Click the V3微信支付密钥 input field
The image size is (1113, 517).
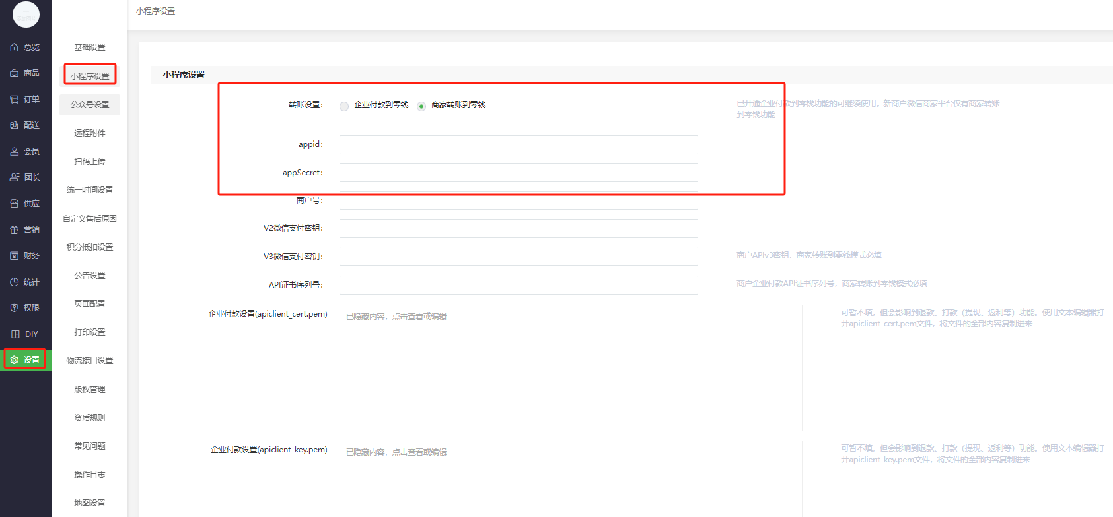[x=519, y=257]
